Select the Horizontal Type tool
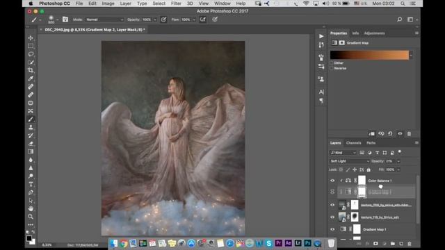 pos(31,185)
